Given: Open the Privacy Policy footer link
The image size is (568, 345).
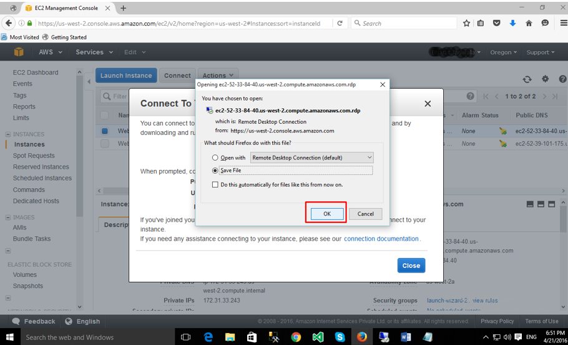Looking at the screenshot, I should click(497, 321).
